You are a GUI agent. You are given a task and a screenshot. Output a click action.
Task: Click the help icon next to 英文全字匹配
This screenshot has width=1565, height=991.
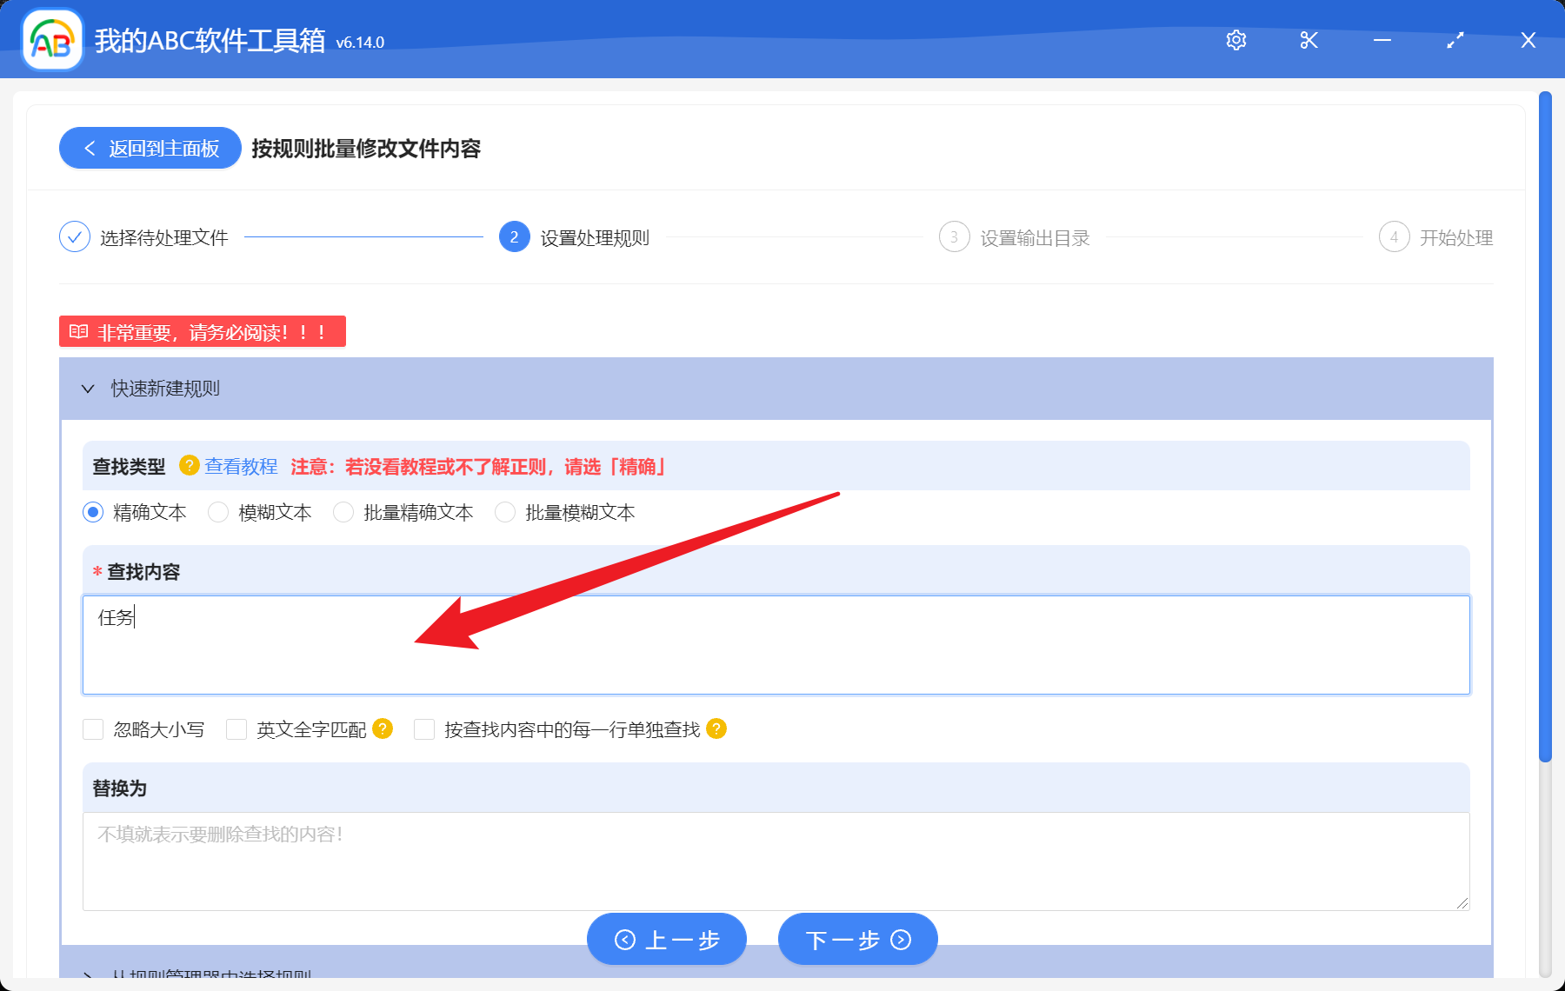pyautogui.click(x=381, y=730)
